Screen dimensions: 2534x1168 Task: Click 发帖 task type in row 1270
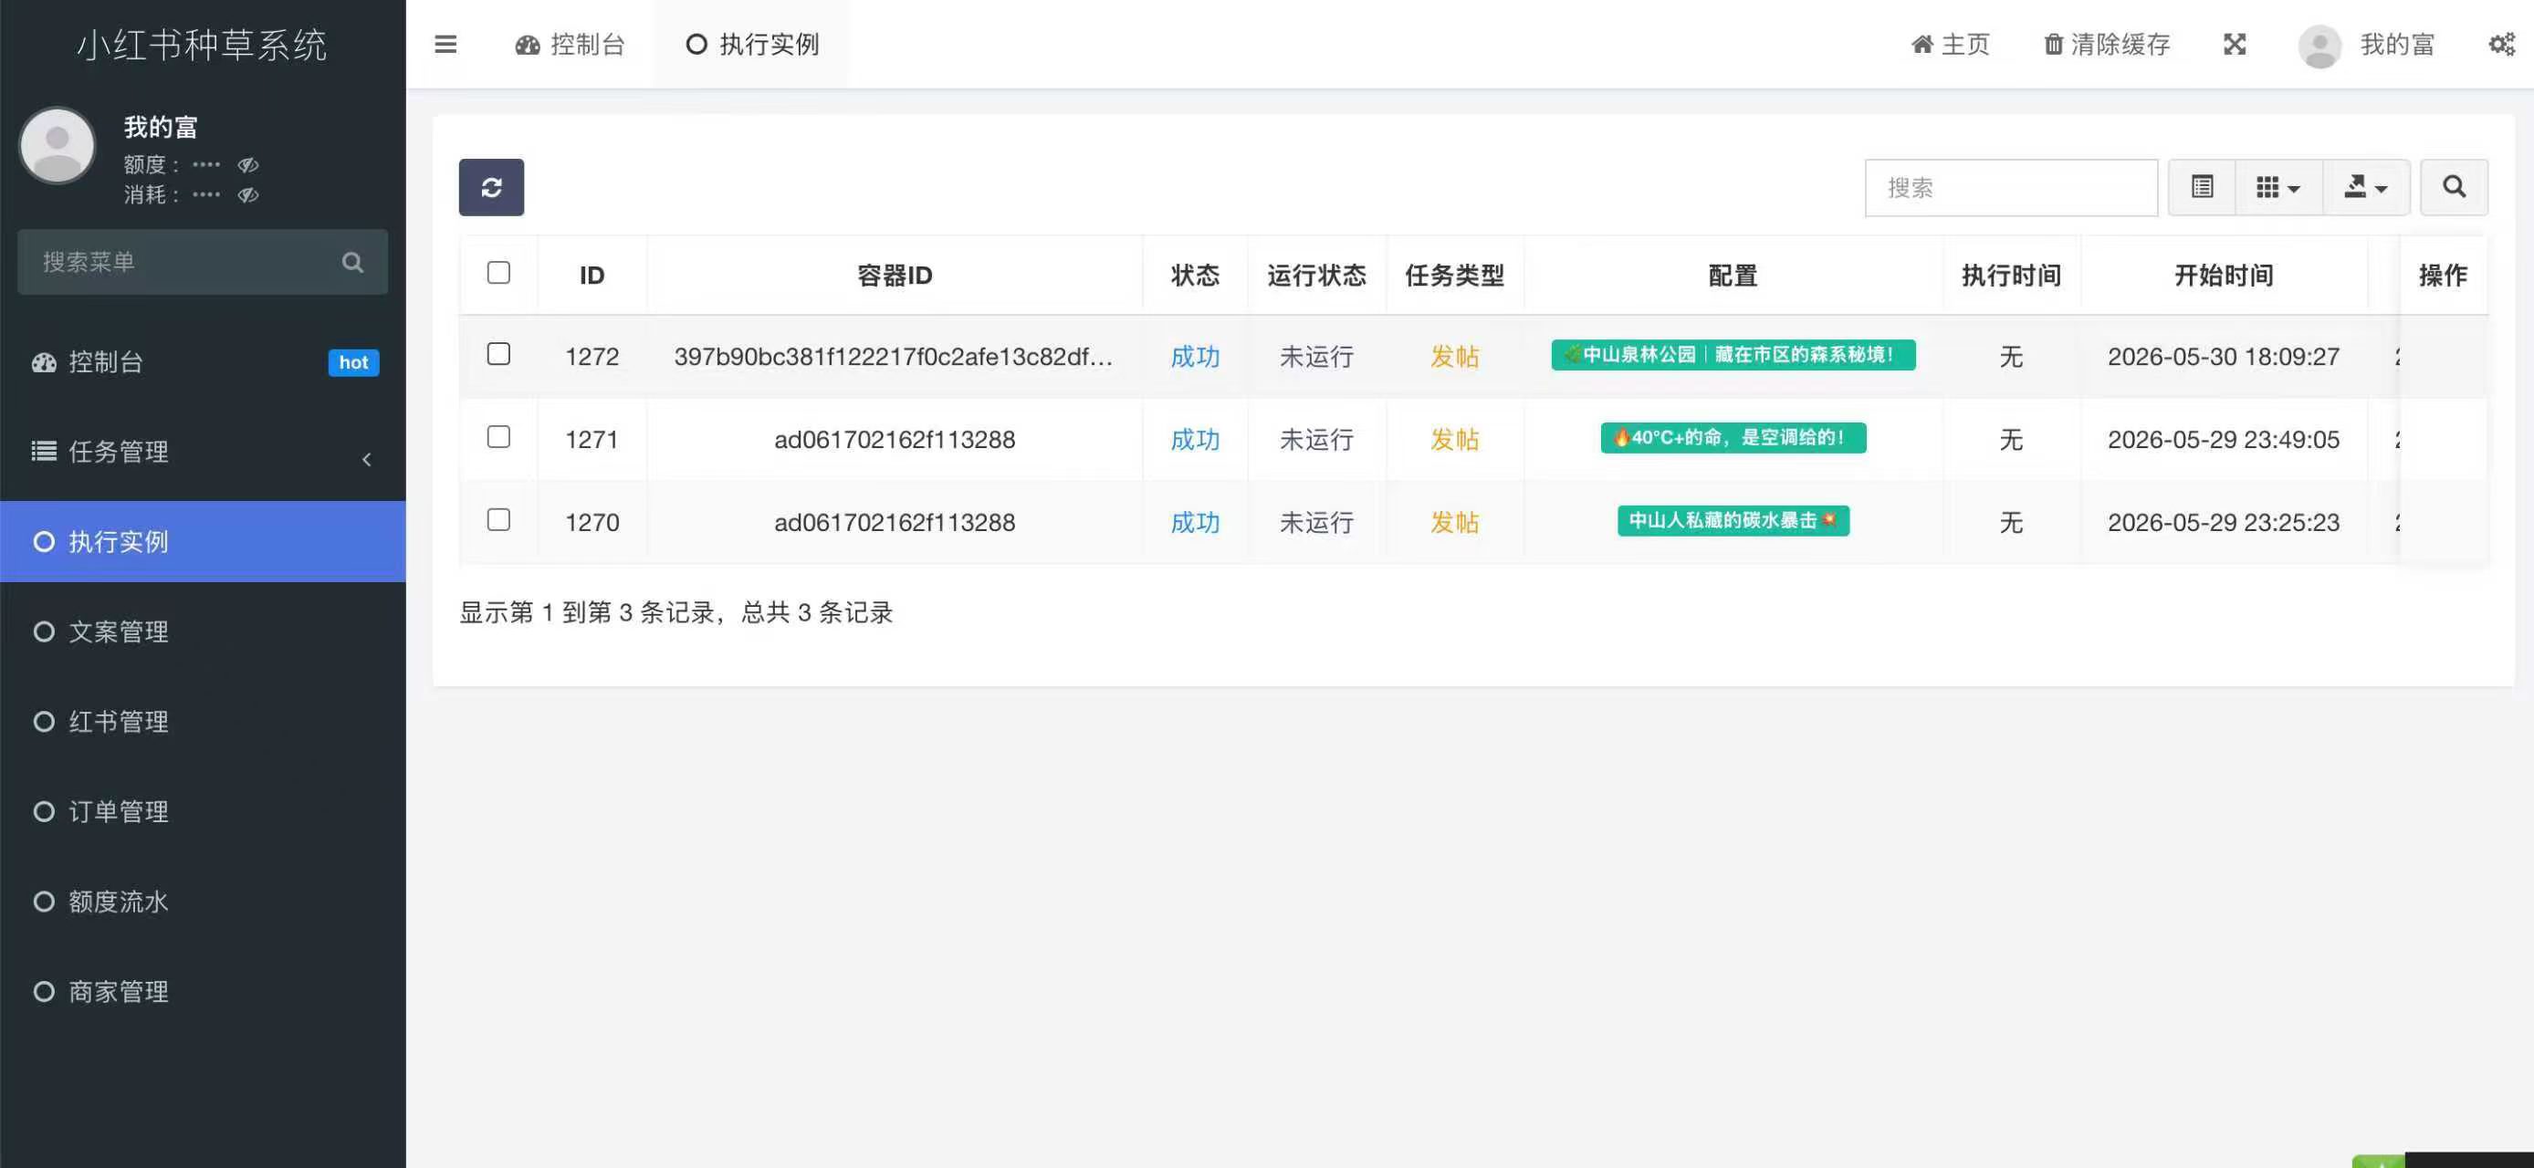point(1454,522)
